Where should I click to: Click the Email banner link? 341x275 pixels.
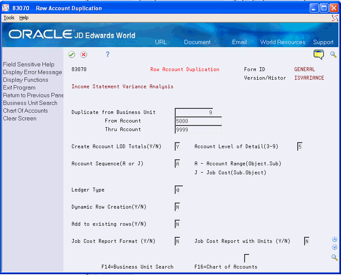pyautogui.click(x=239, y=42)
